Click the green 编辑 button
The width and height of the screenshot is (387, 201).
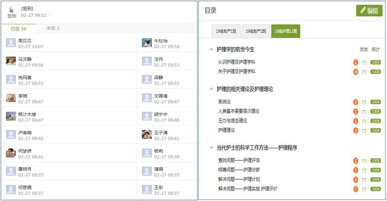coord(369,11)
